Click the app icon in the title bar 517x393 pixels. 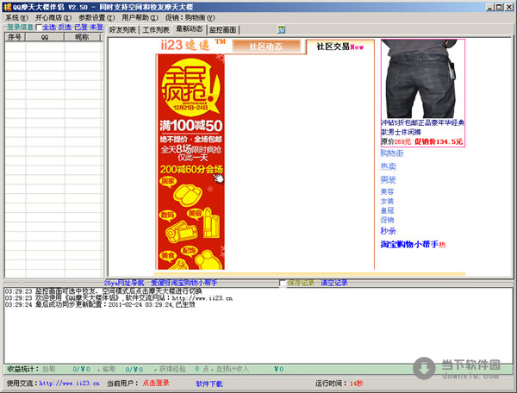[x=8, y=6]
